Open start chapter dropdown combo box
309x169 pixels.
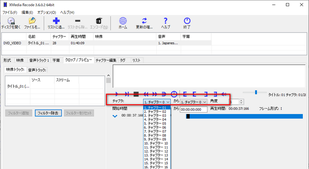pos(157,102)
